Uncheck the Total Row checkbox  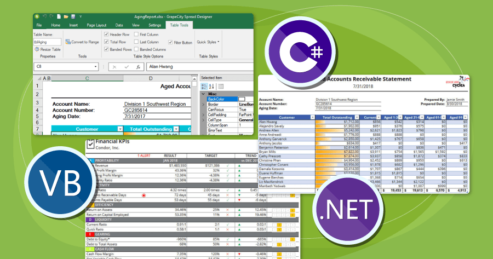(x=106, y=42)
